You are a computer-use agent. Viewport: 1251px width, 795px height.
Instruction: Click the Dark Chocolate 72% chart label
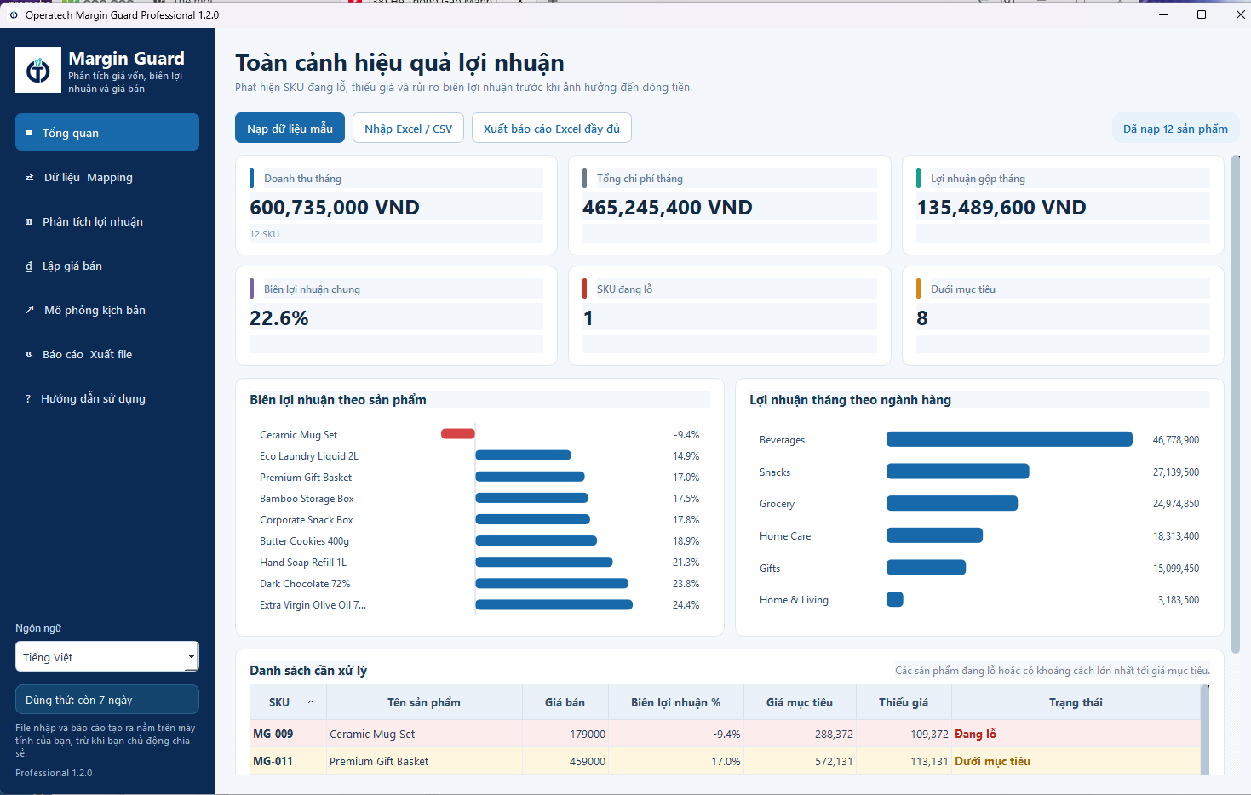305,584
